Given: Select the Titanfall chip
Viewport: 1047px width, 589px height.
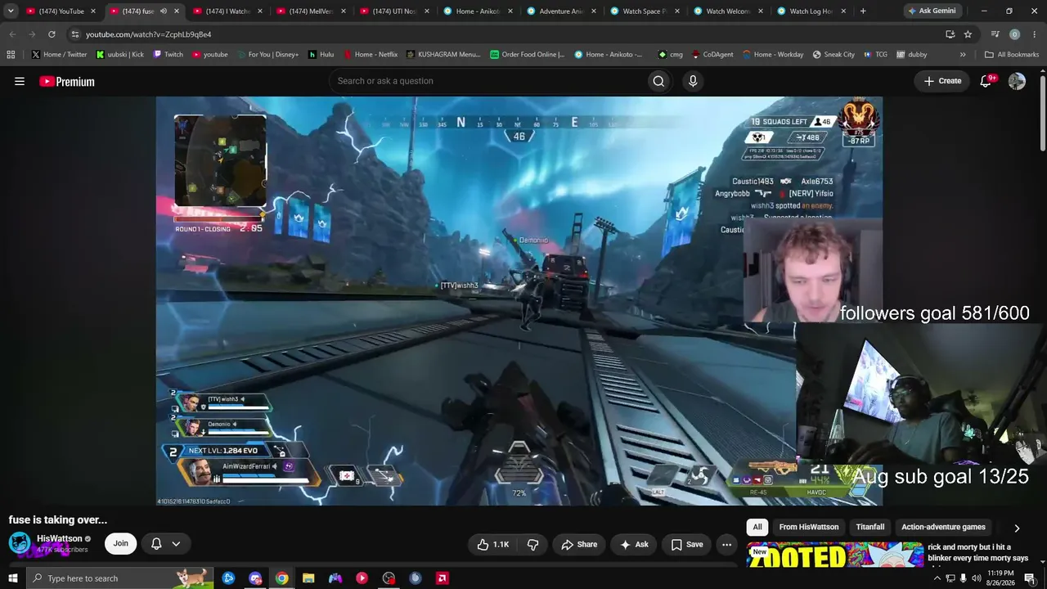Looking at the screenshot, I should click(870, 528).
